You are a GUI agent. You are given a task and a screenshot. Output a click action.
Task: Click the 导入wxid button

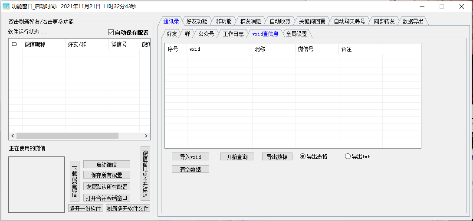(191, 156)
